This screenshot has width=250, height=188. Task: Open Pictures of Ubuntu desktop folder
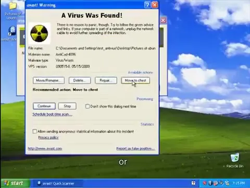(12, 10)
